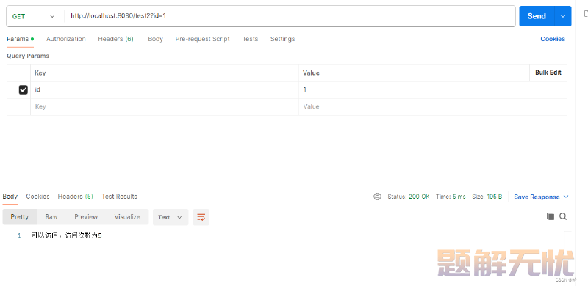Screen dimensions: 588x286
Task: Switch to the Authorization tab
Action: click(66, 39)
